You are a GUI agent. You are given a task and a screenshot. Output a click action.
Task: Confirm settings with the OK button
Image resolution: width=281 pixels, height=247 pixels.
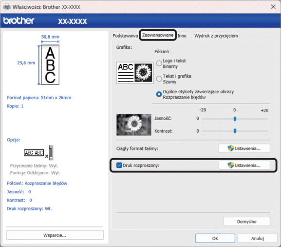(x=215, y=238)
